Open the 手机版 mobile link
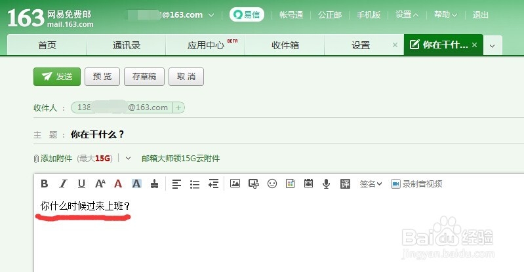The height and width of the screenshot is (272, 524). pyautogui.click(x=369, y=14)
